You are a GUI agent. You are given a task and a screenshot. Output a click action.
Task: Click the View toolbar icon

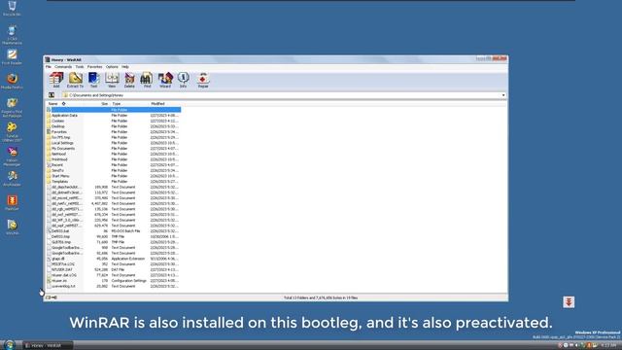coord(112,80)
